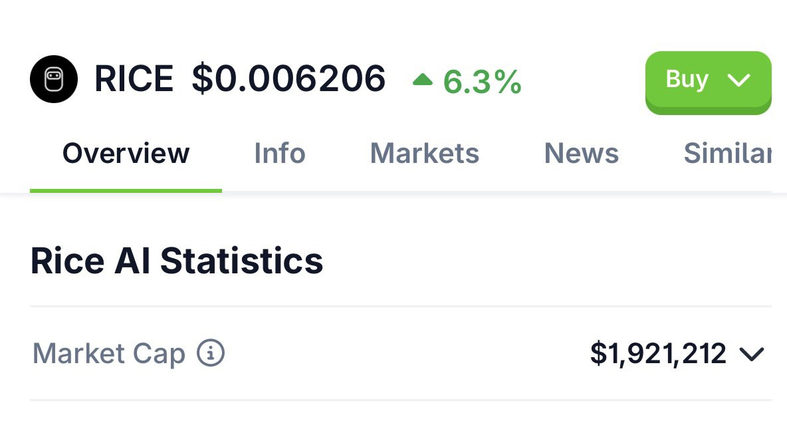This screenshot has width=787, height=429.
Task: Click the Rice AI coin logo icon
Action: [x=54, y=79]
